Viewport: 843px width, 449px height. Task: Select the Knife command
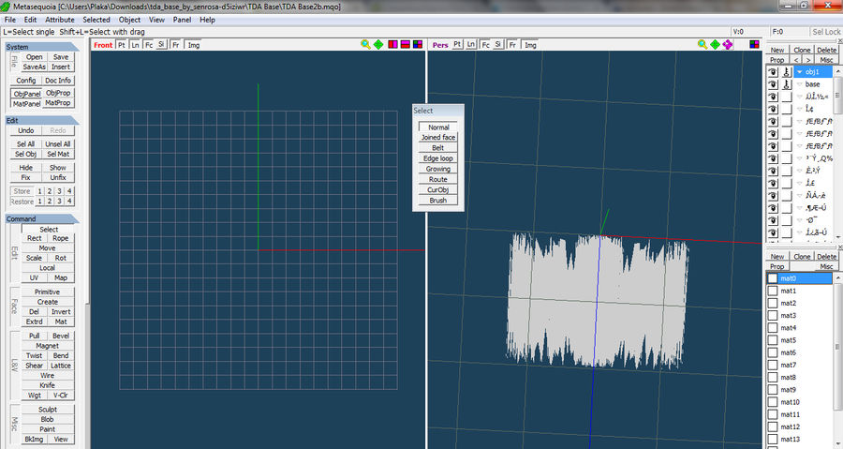click(48, 385)
